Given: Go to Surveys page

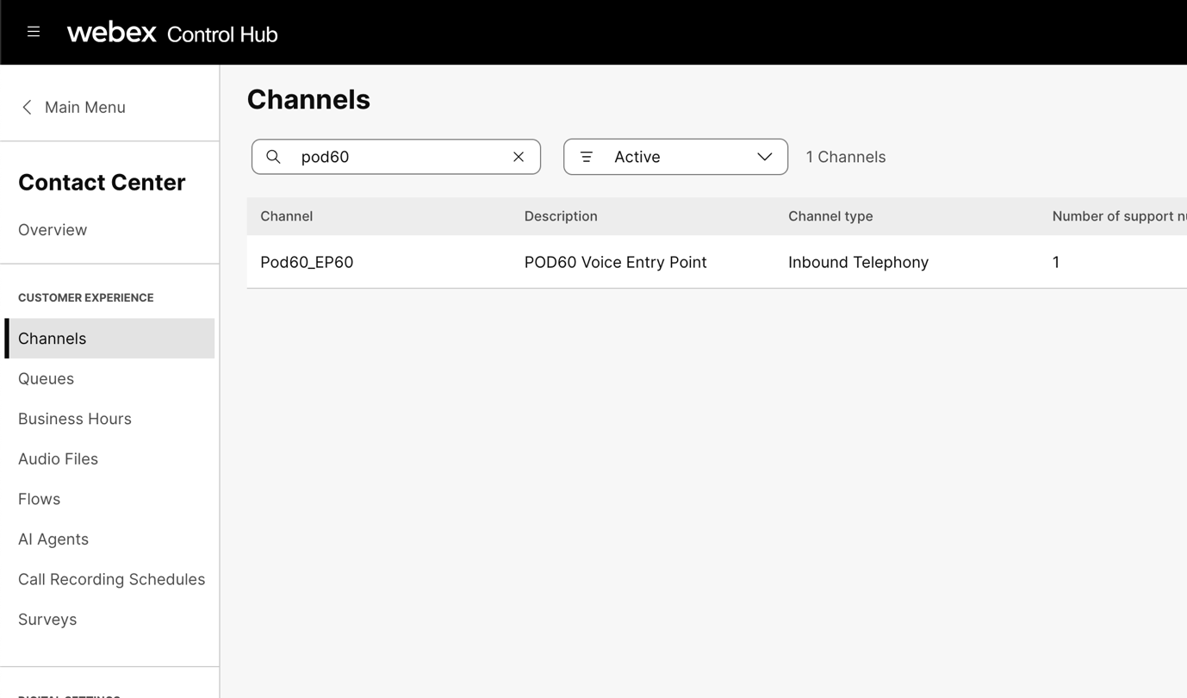Looking at the screenshot, I should (47, 620).
